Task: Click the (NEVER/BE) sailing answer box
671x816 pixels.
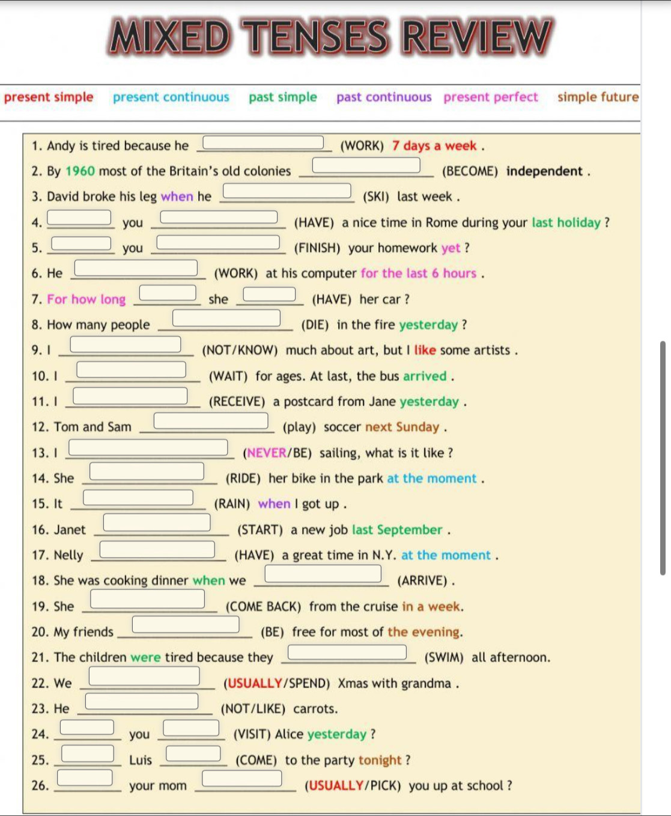Action: coord(148,448)
